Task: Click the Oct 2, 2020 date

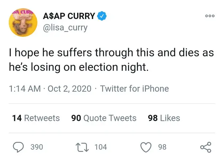Action: pos(70,89)
